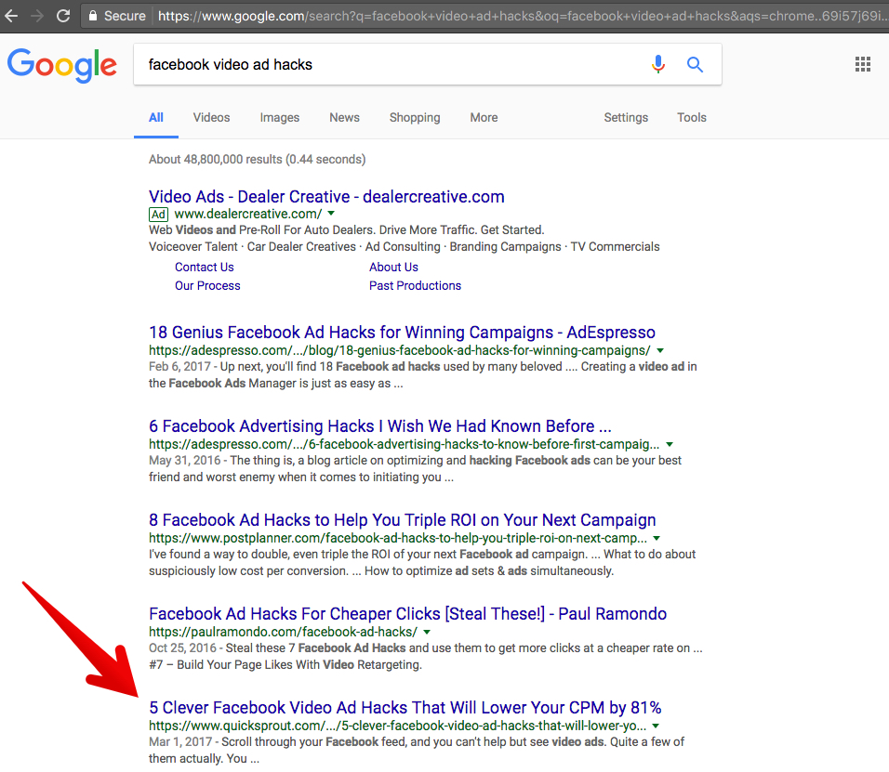
Task: Click the Oct 25, 2016 date text
Action: coord(182,648)
